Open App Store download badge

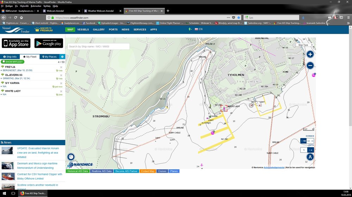pos(16,43)
